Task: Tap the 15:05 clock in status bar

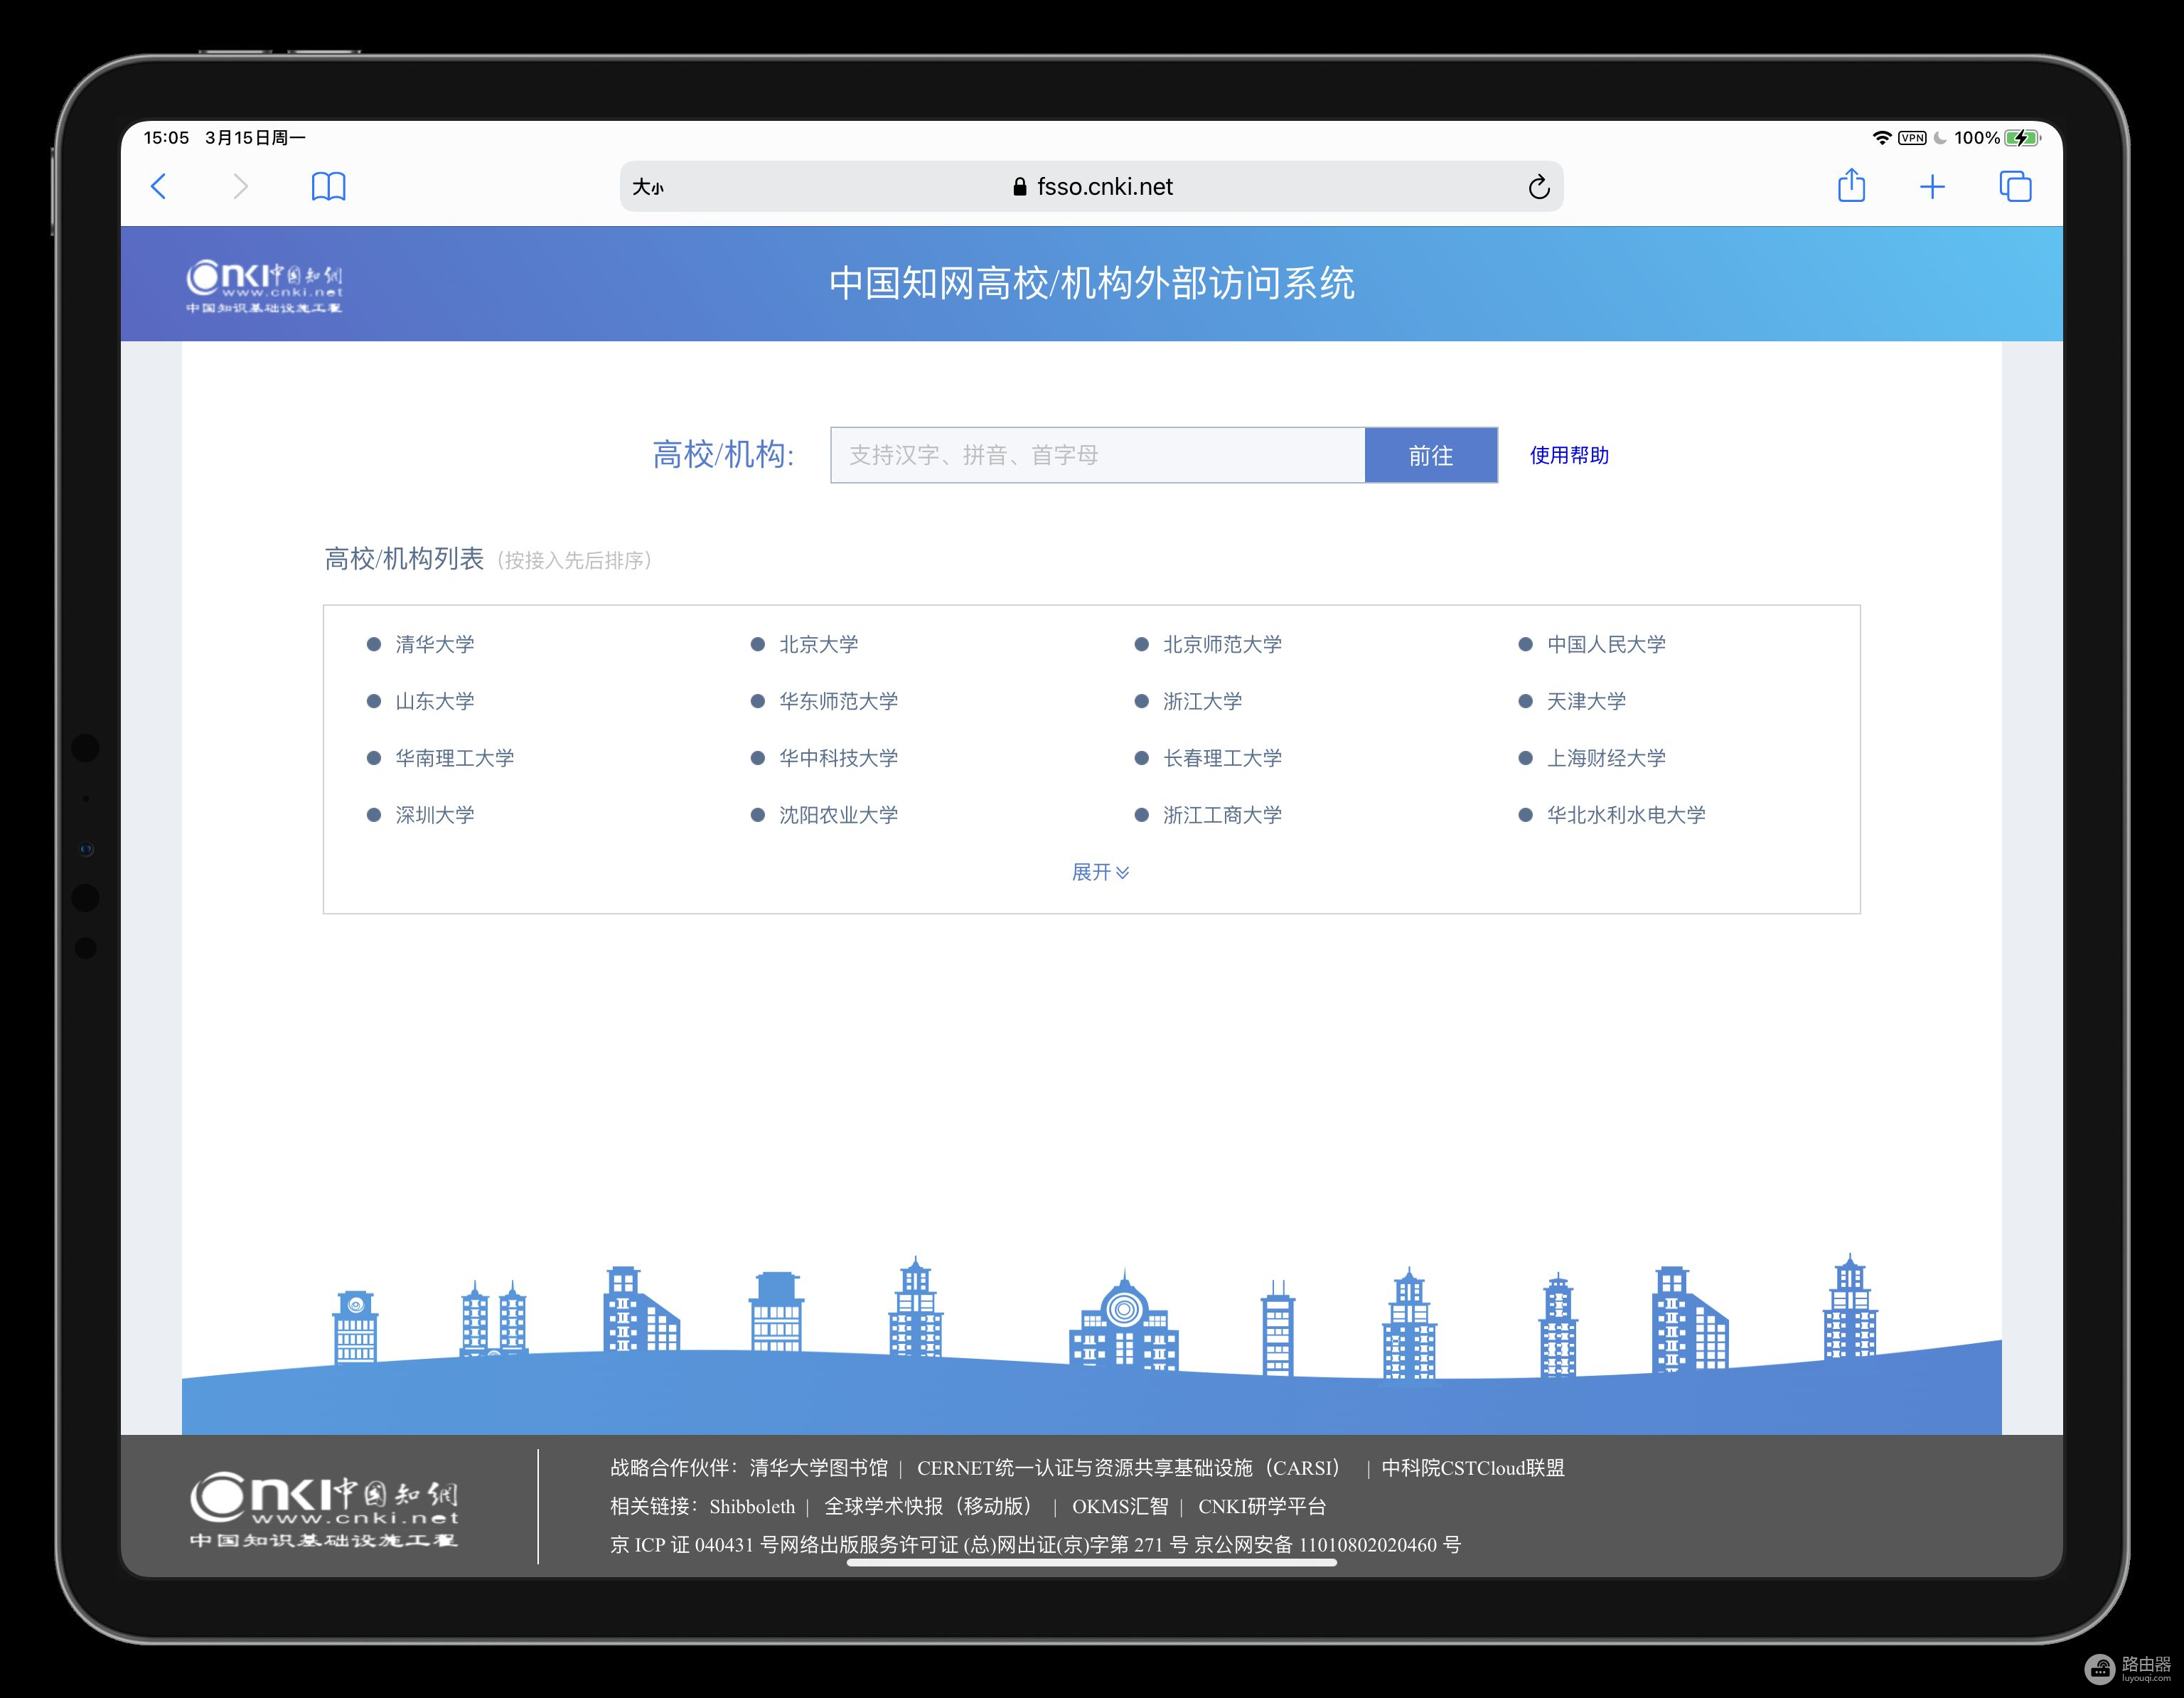Action: click(166, 138)
